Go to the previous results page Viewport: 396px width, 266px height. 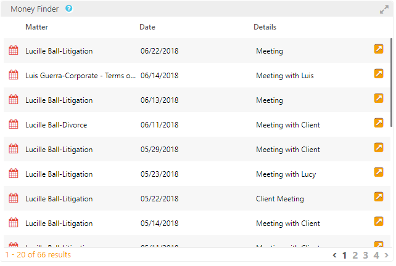334,255
